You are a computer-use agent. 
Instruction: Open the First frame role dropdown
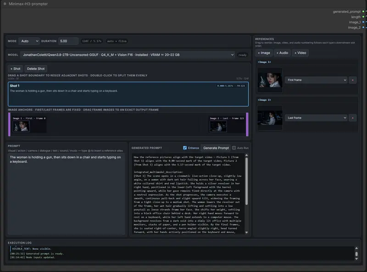pyautogui.click(x=316, y=80)
